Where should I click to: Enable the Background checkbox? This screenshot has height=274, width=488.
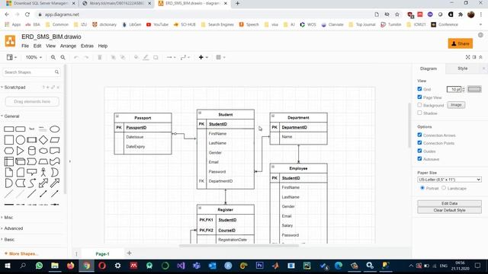419,105
